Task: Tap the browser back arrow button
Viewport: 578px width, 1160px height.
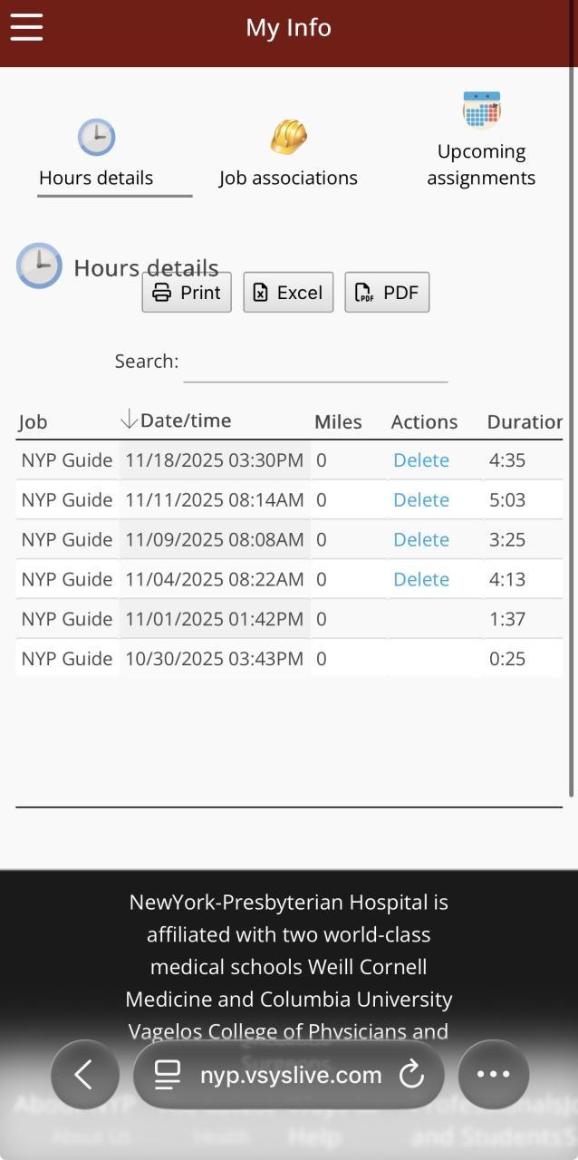Action: pyautogui.click(x=84, y=1075)
